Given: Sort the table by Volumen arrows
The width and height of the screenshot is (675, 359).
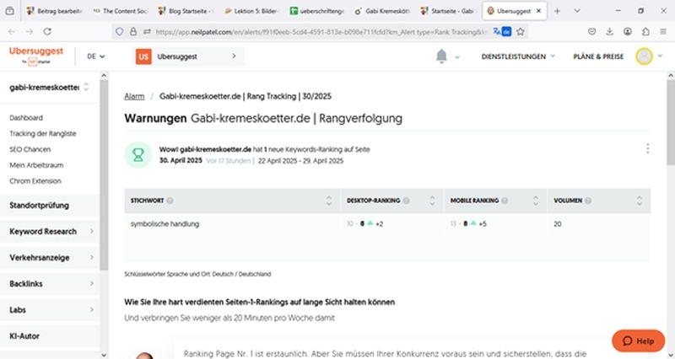Looking at the screenshot, I should tap(640, 201).
